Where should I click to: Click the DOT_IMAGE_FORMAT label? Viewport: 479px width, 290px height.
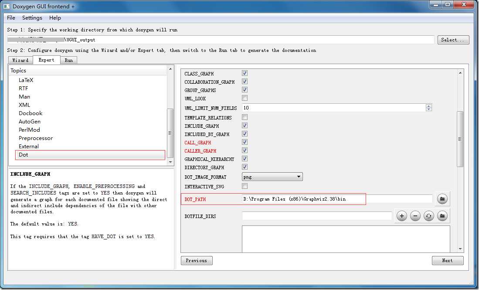click(x=205, y=177)
